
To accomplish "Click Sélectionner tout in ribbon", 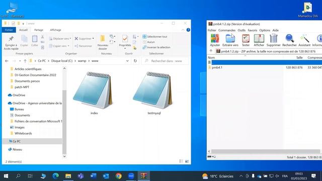I will (x=155, y=37).
